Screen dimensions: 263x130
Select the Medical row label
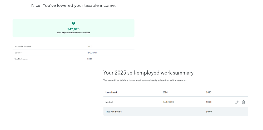[x=109, y=102]
